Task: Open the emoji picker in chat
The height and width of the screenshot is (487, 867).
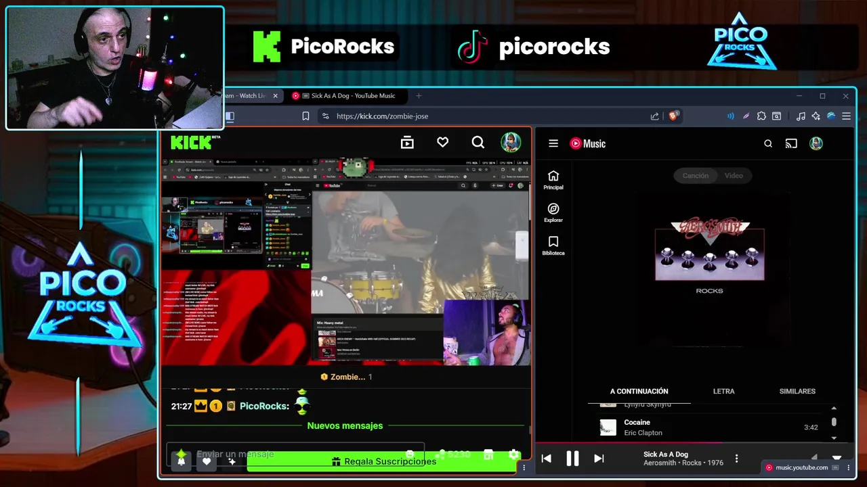Action: pyautogui.click(x=410, y=455)
